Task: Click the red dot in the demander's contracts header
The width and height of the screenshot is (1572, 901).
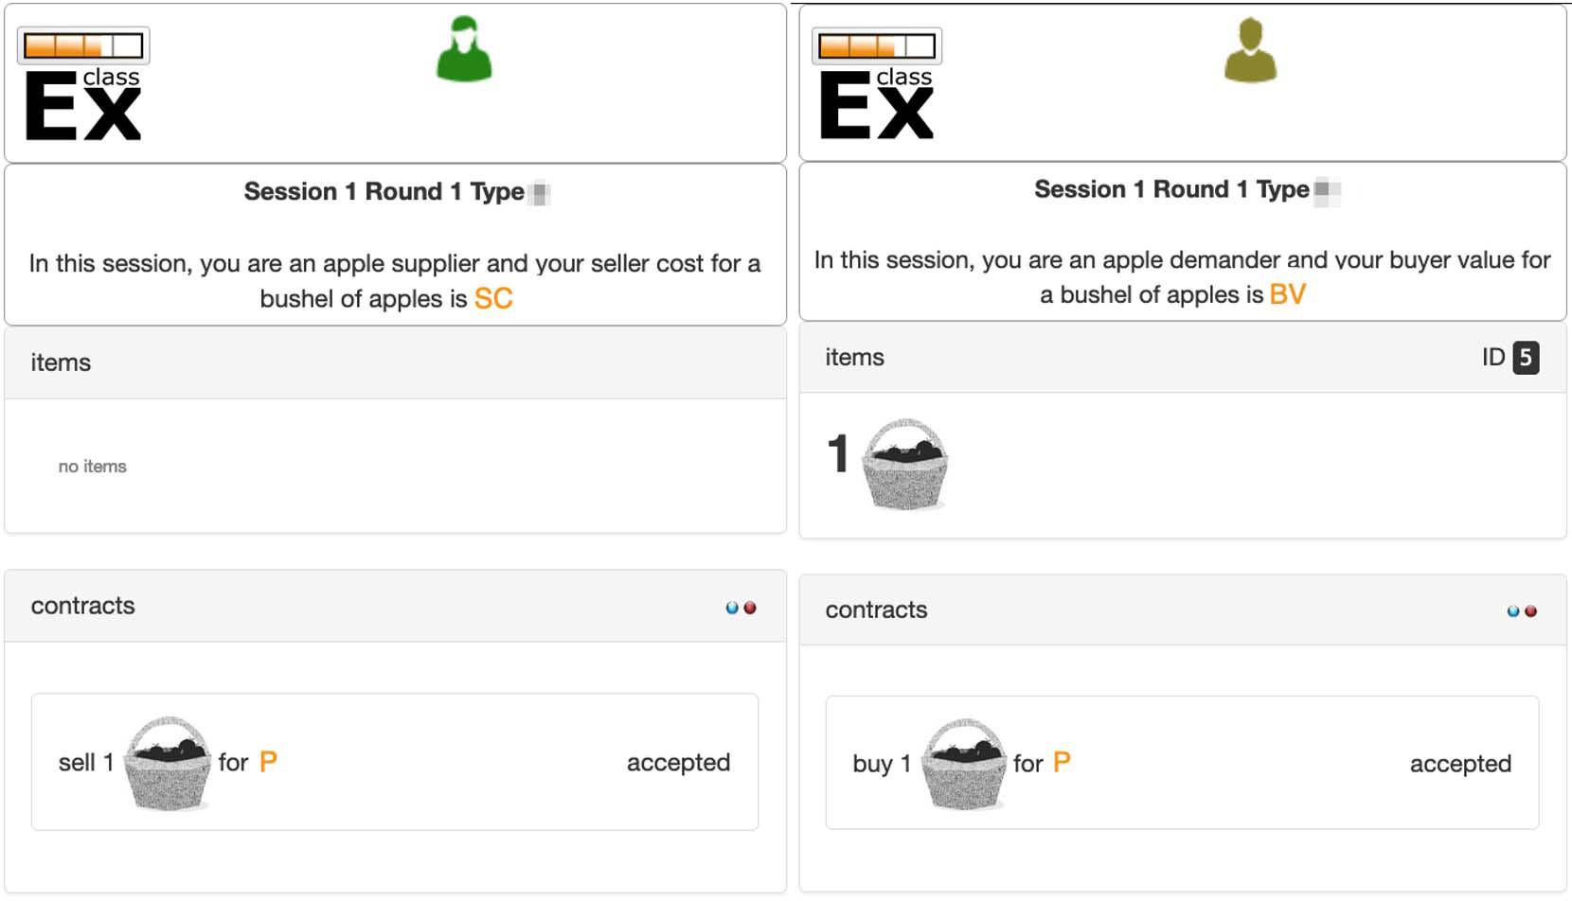Action: pyautogui.click(x=1531, y=611)
